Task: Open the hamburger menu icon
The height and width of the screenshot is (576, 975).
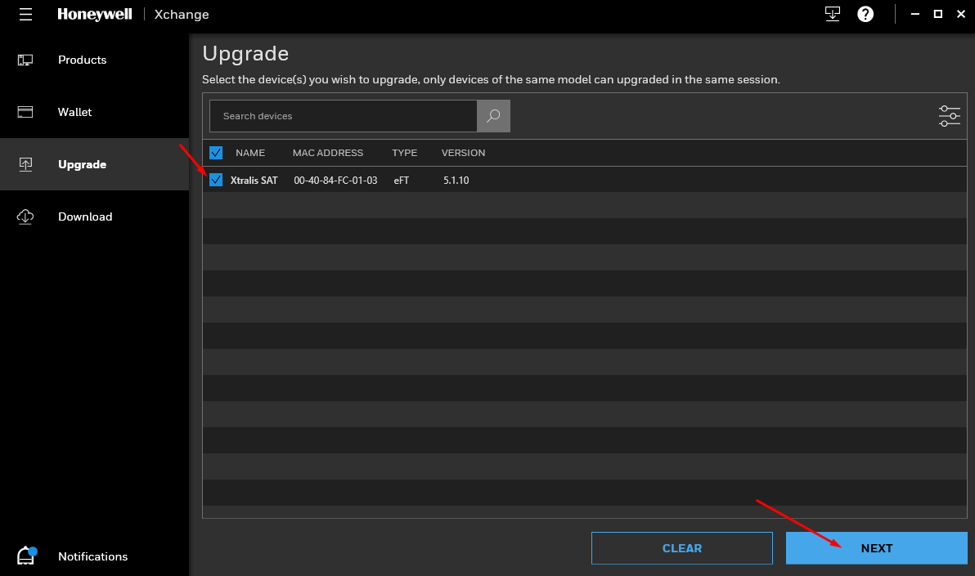Action: click(x=25, y=14)
